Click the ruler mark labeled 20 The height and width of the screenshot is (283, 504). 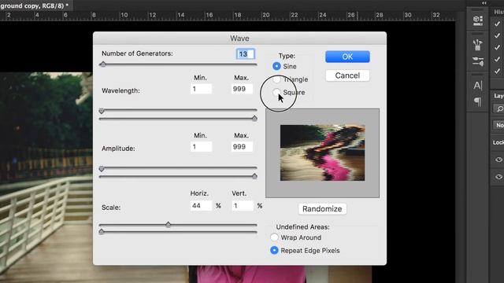(265, 15)
